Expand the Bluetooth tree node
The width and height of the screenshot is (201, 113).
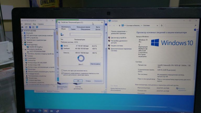tap(23, 33)
